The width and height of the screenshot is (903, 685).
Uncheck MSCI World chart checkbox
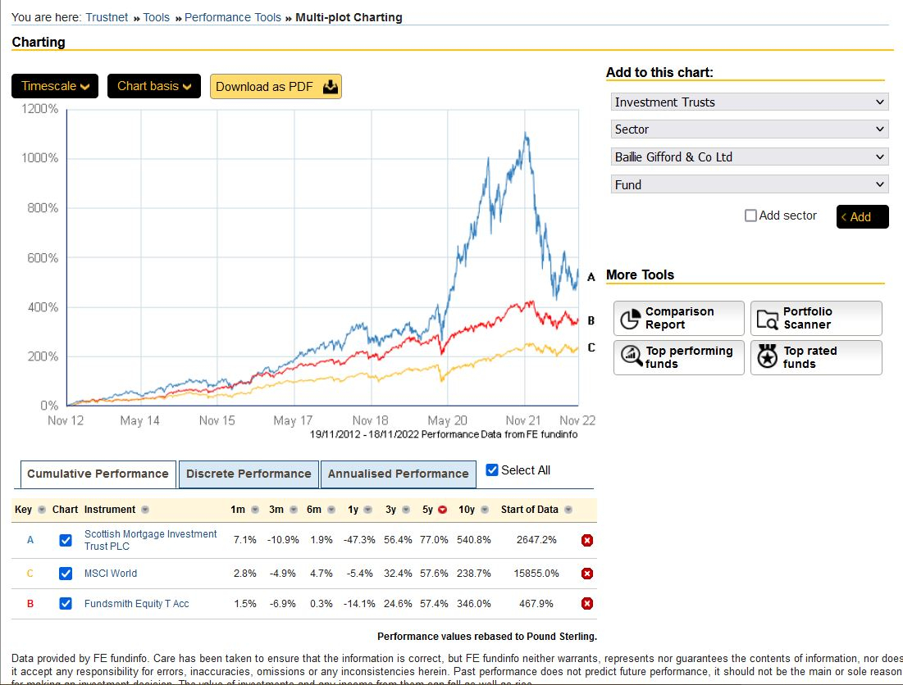point(66,574)
